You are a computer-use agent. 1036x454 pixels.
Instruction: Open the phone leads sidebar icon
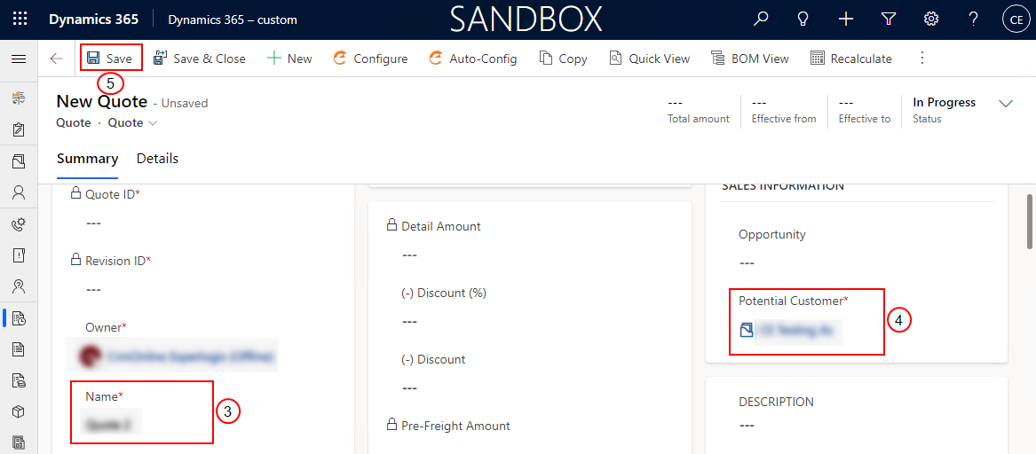click(19, 224)
